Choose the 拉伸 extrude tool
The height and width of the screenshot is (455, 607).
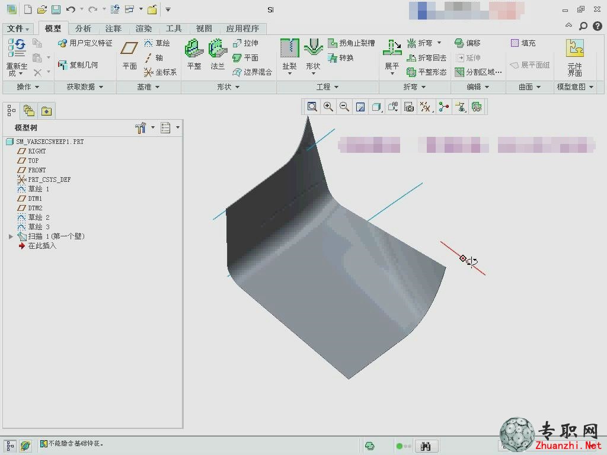[245, 43]
